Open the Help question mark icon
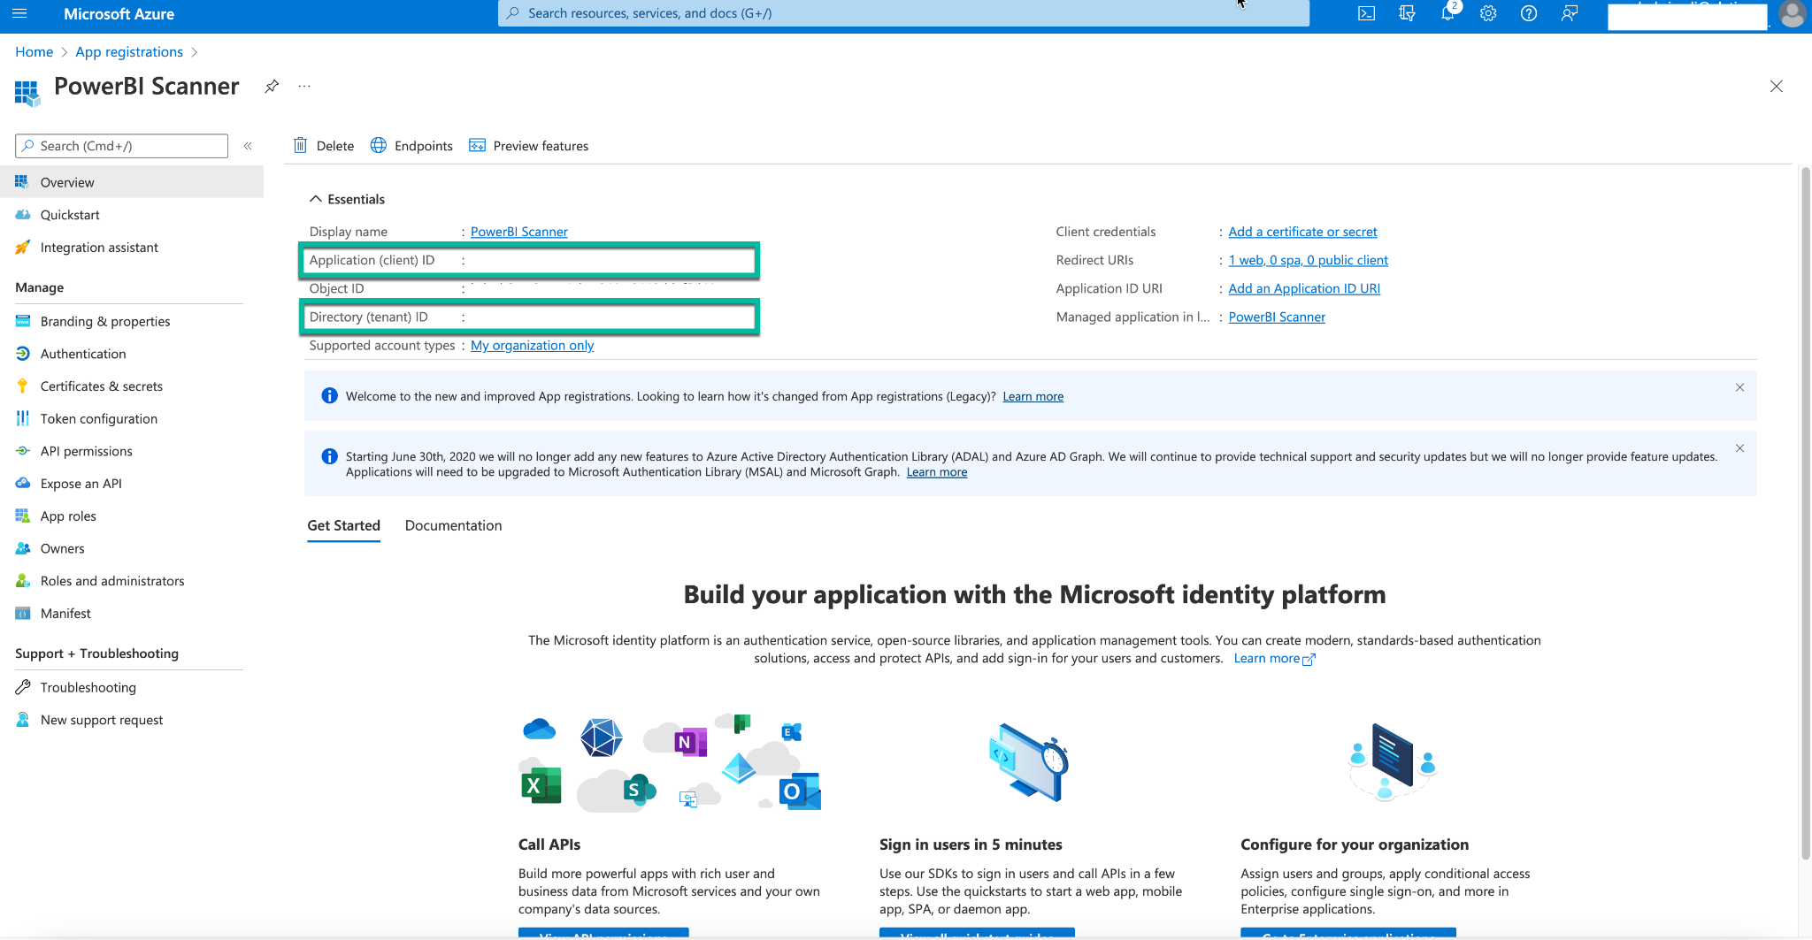Screen dimensions: 1812x940 [x=1529, y=13]
